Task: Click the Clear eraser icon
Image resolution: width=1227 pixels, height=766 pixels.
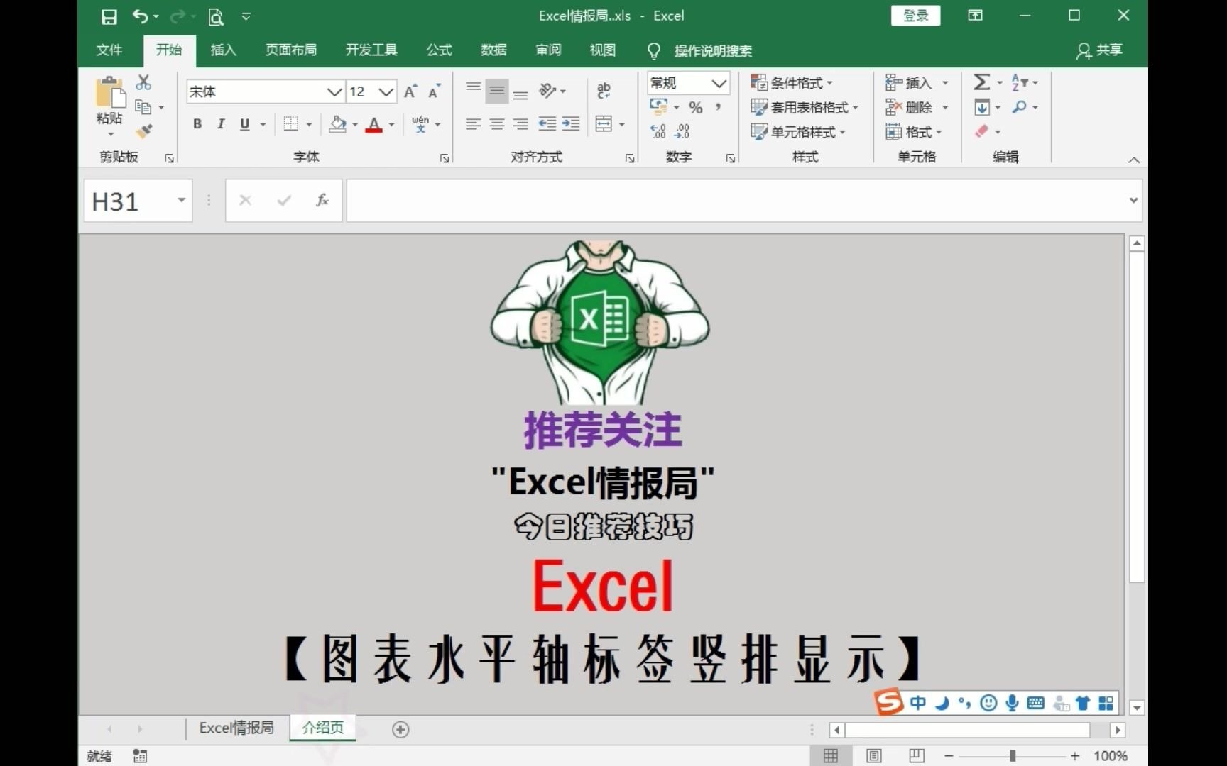Action: click(x=982, y=131)
